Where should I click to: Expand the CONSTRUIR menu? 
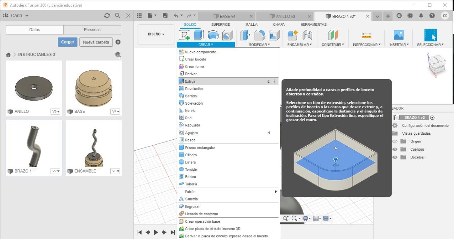point(333,45)
